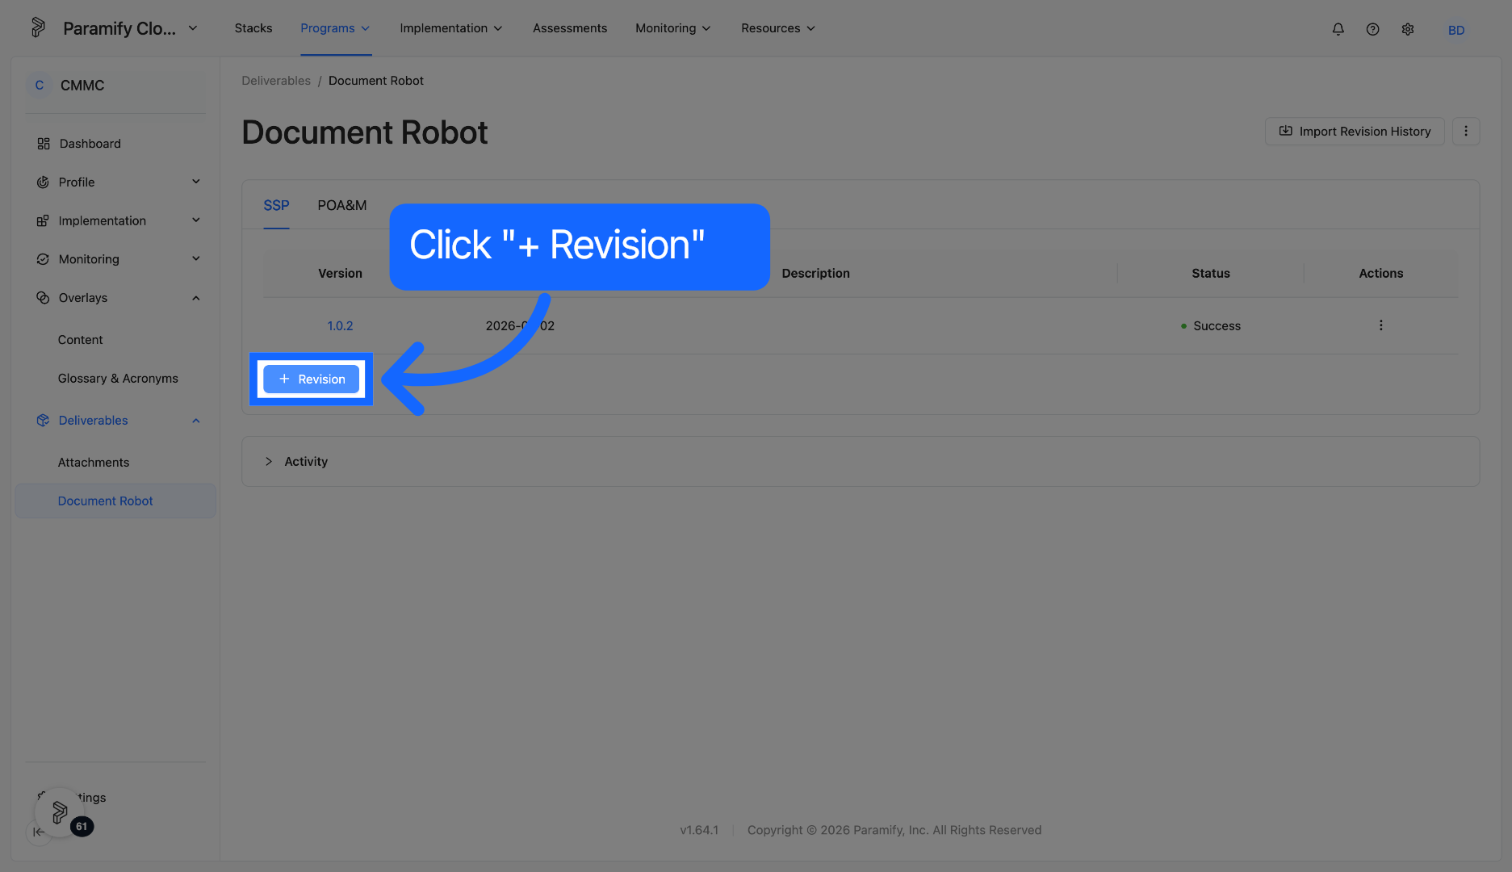Click the Document Robot page heading
Screen dimensions: 1512x872
365,132
